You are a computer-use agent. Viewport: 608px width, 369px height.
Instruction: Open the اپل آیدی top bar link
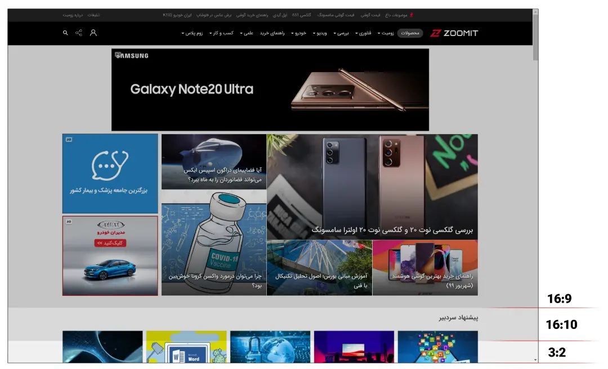click(280, 15)
